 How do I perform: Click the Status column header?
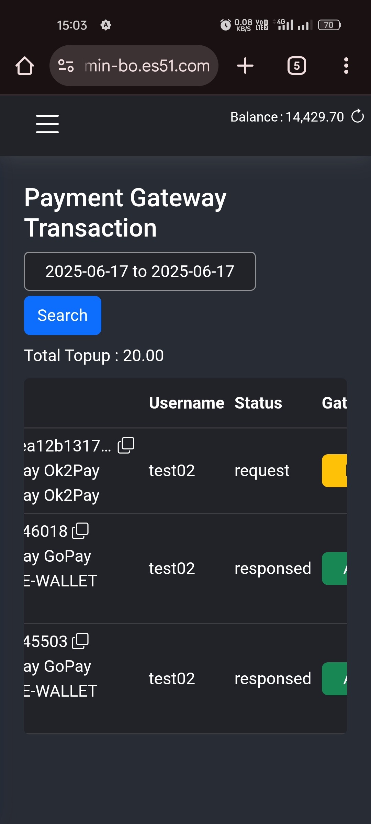pos(258,403)
